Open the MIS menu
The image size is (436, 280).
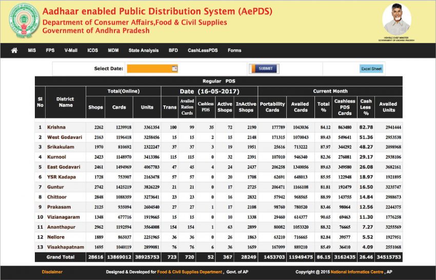pyautogui.click(x=32, y=51)
